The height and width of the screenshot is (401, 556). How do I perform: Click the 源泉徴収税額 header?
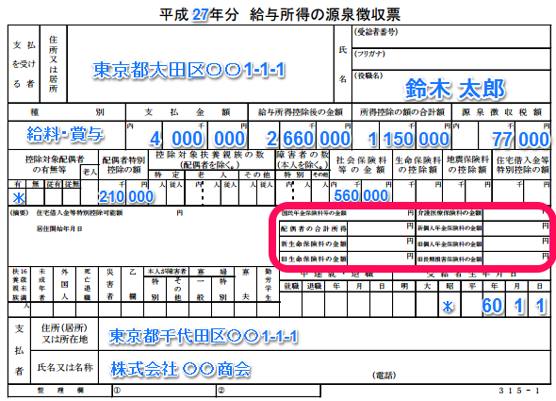[501, 112]
